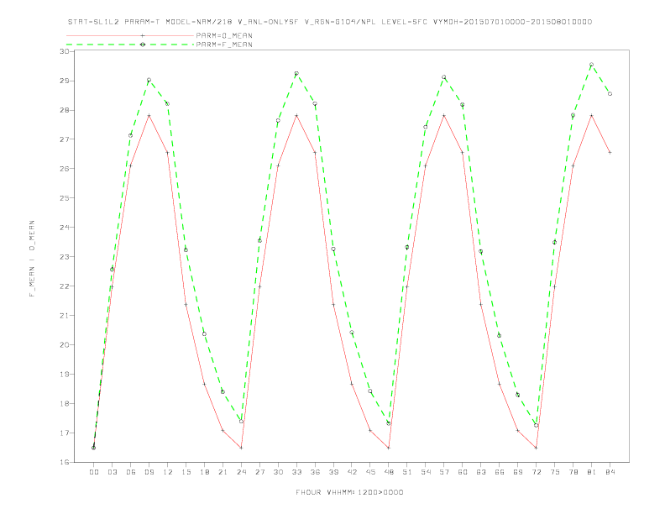Screen dimensions: 665x514
Task: Click green F_MEAN circle marker at hour 72
Action: (536, 425)
